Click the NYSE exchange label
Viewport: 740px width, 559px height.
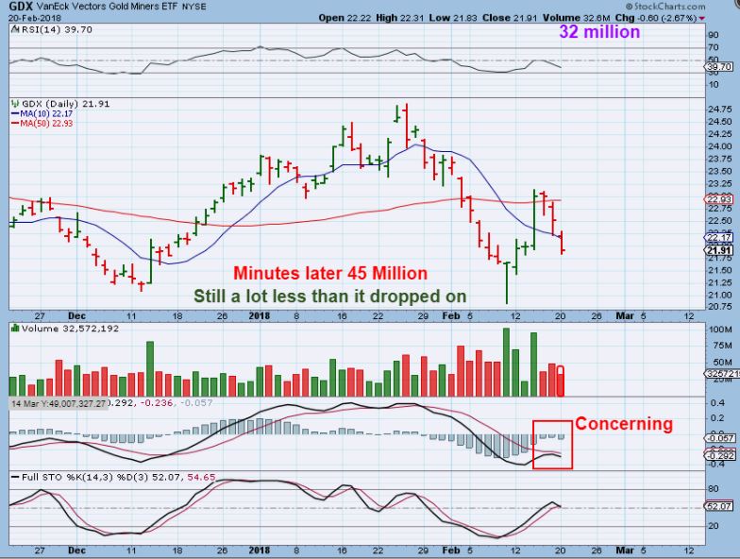pyautogui.click(x=194, y=8)
